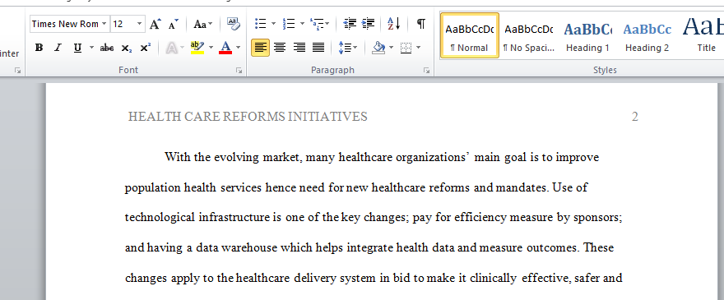Apply the Heading 2 style

[647, 35]
